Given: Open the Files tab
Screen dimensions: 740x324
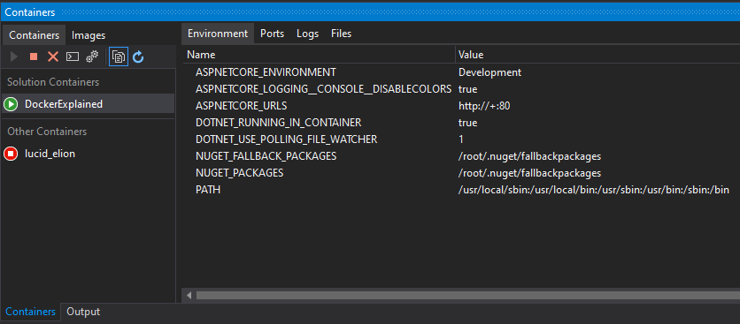Looking at the screenshot, I should click(x=341, y=34).
